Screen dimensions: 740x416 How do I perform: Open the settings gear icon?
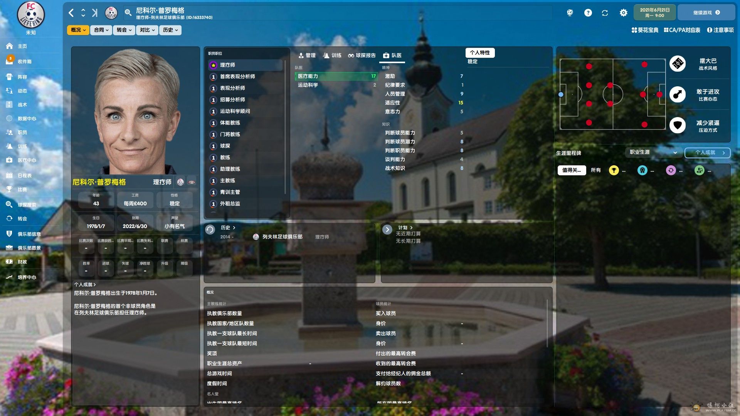[x=623, y=13]
